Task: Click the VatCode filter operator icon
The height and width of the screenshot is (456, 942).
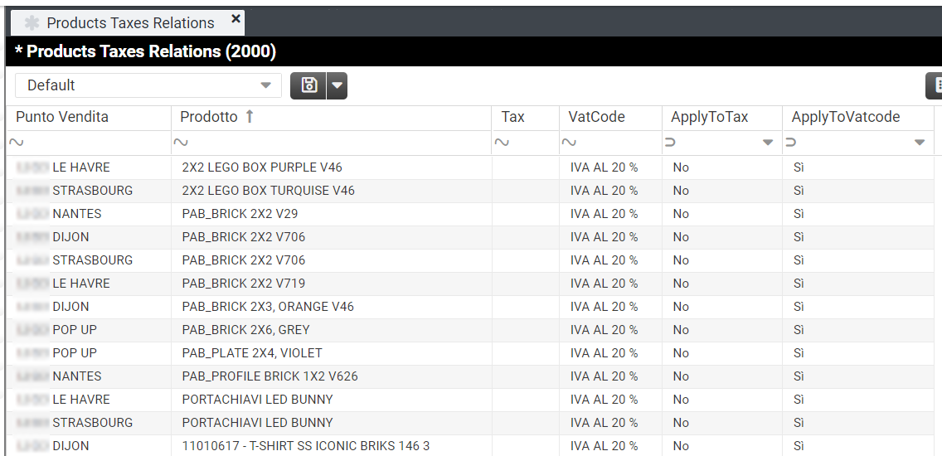Action: tap(569, 143)
